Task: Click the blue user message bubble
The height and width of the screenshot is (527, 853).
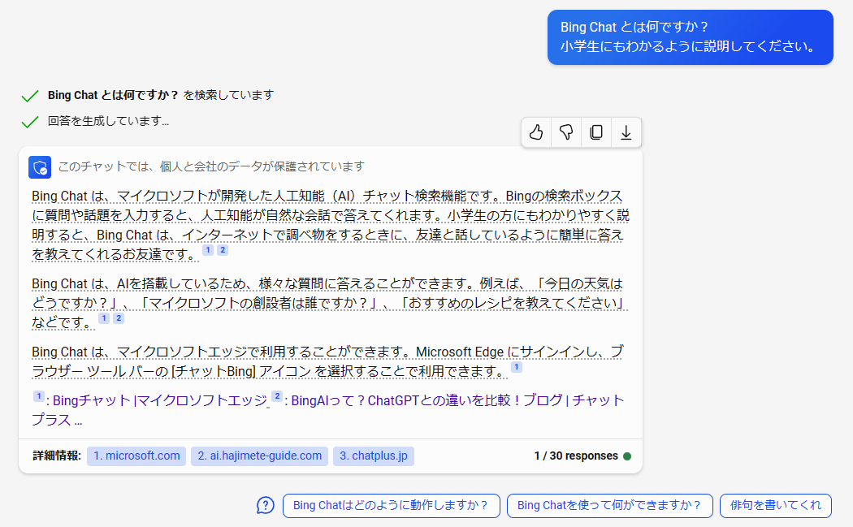Action: tap(691, 37)
